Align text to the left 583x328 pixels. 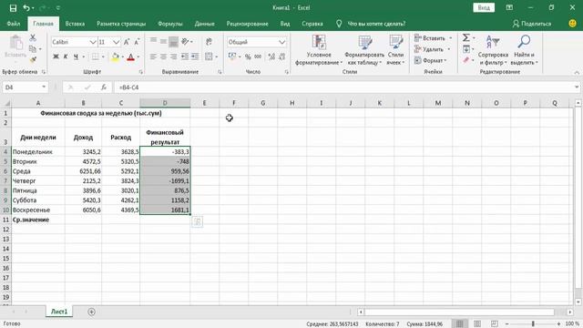[x=153, y=56]
